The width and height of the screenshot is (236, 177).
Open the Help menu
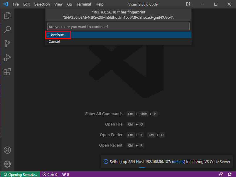(x=100, y=4)
